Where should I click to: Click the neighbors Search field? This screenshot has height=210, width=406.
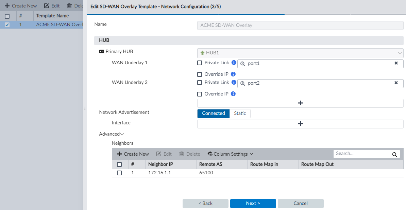point(362,154)
